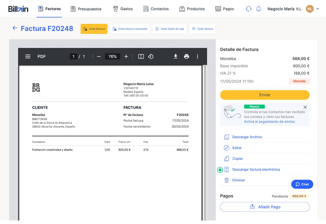
Task: Print the PDF document
Action: (187, 57)
